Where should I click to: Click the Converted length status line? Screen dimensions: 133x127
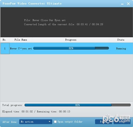pyautogui.click(x=64, y=24)
